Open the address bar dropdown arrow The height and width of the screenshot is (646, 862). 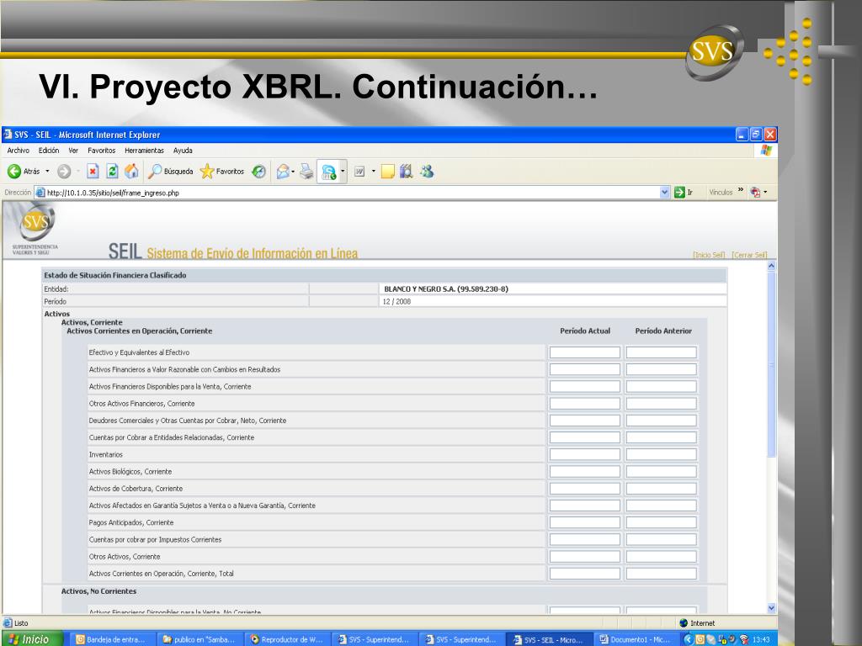tap(665, 193)
